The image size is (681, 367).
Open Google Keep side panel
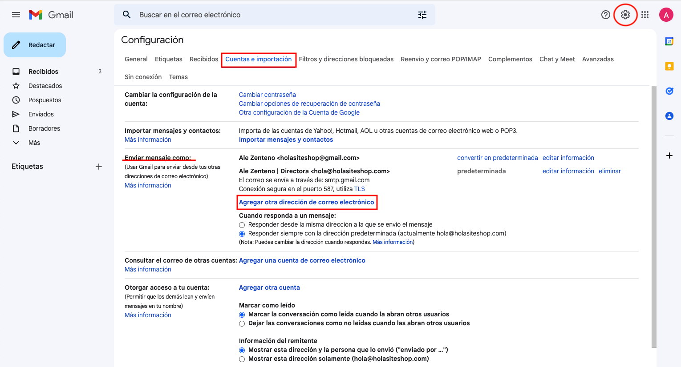point(669,66)
